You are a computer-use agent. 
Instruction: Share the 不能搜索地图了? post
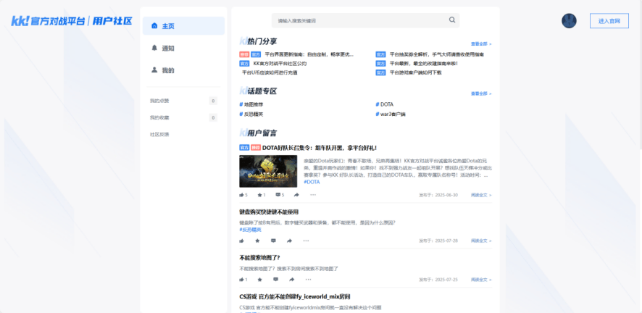[x=292, y=280]
